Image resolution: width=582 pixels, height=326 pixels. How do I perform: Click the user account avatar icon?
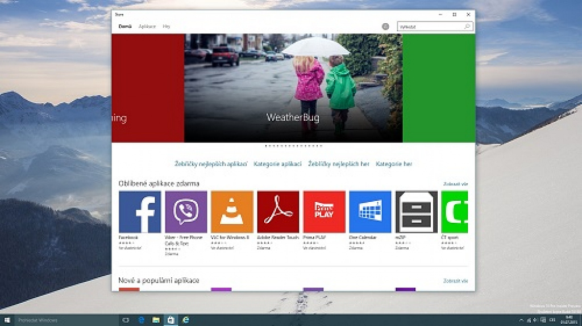point(385,26)
